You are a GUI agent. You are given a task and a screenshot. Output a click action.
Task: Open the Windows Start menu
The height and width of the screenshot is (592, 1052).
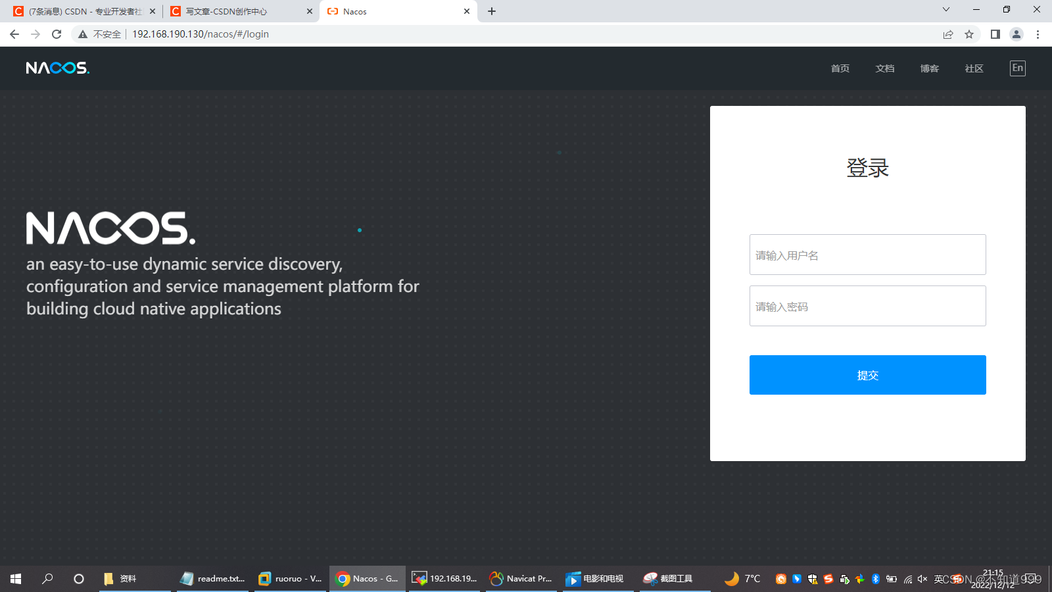pos(16,579)
